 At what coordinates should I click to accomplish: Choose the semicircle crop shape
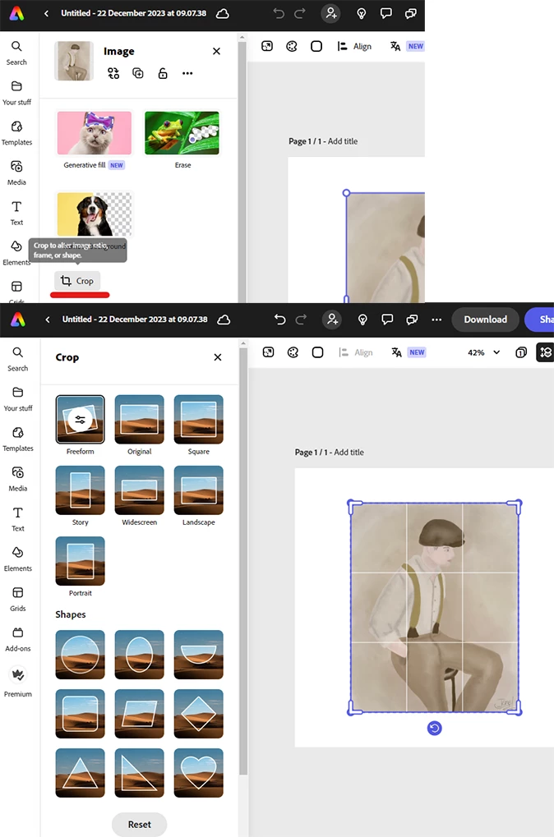199,655
